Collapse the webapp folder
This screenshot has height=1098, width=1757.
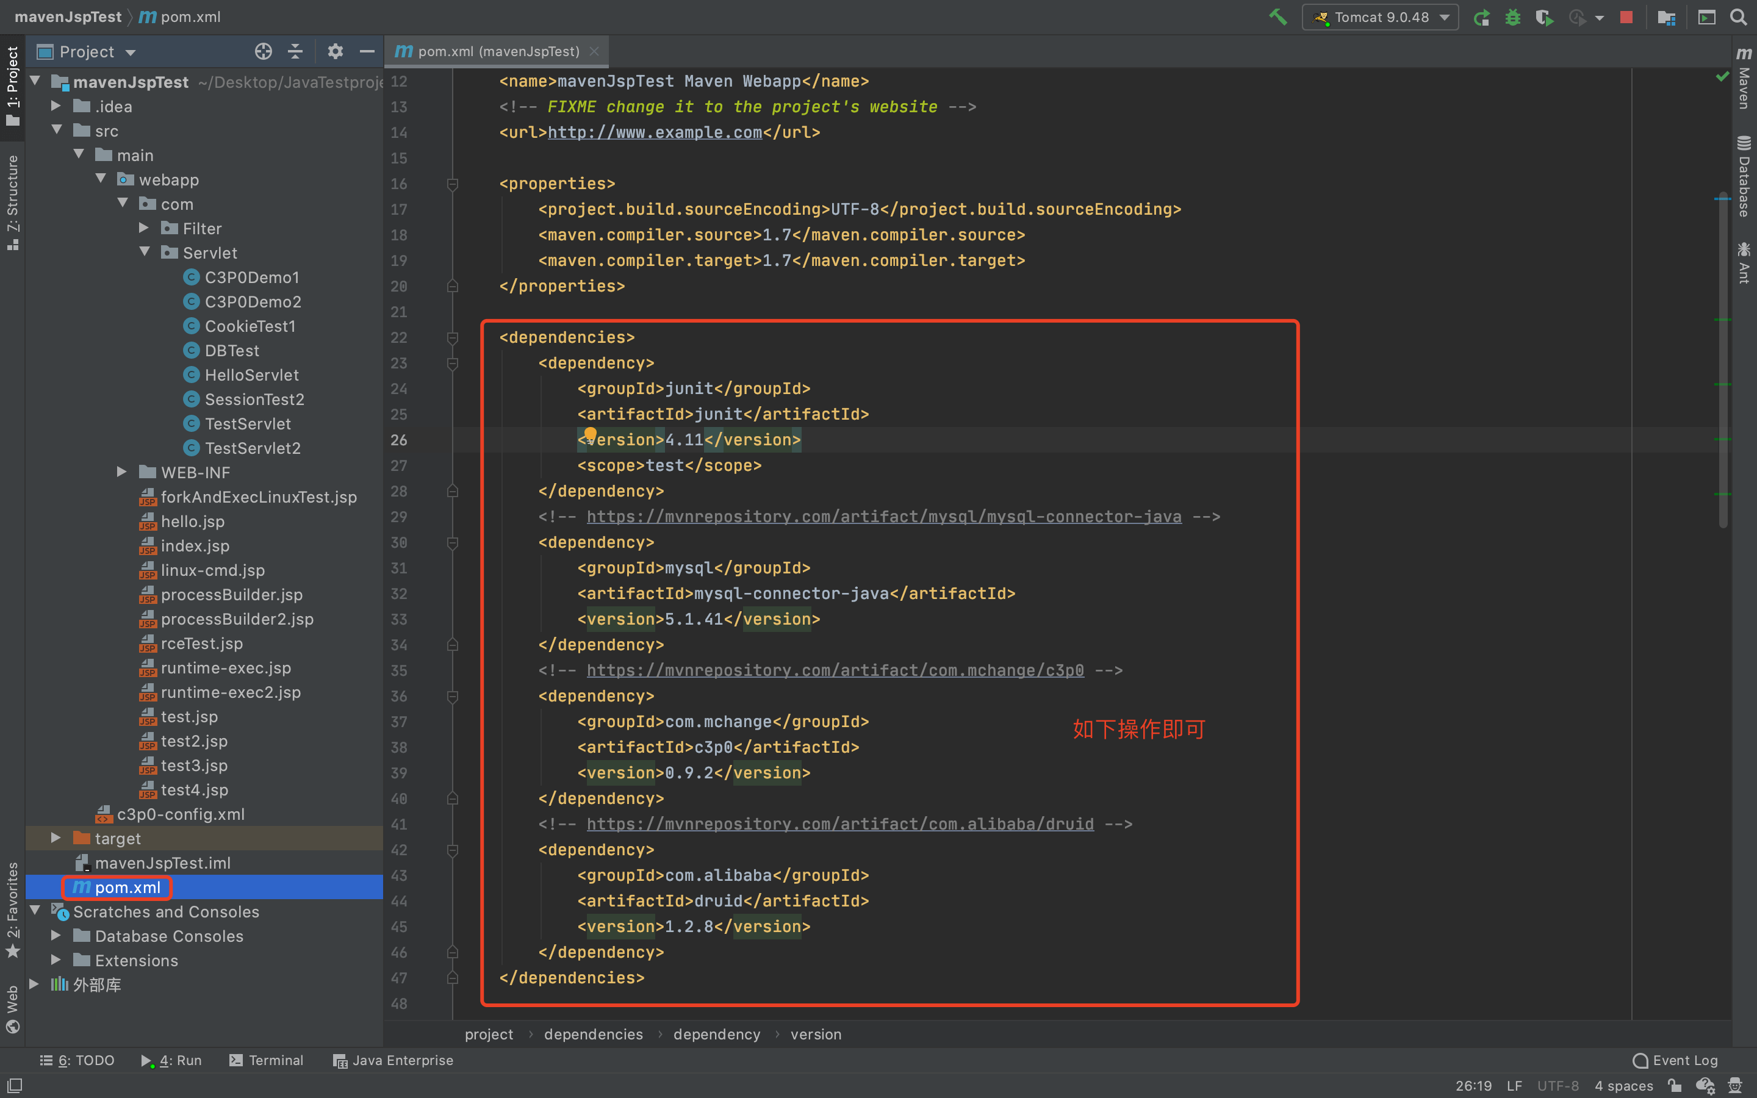coord(101,179)
